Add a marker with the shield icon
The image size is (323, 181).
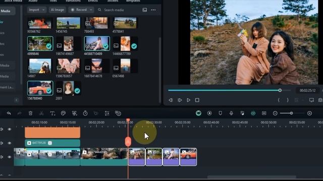(x=220, y=113)
